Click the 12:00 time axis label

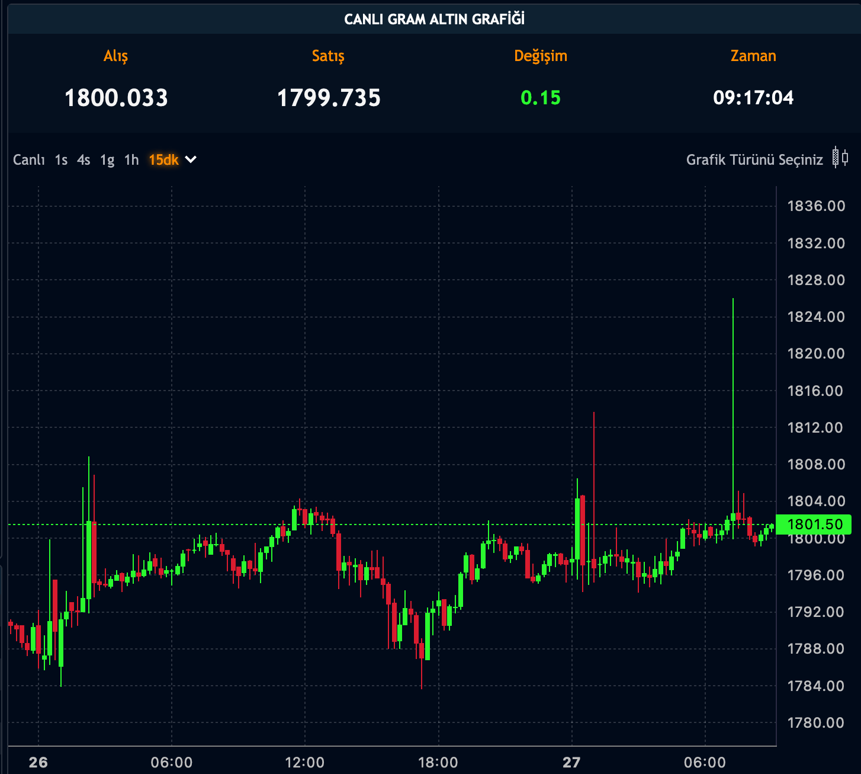coord(305,762)
